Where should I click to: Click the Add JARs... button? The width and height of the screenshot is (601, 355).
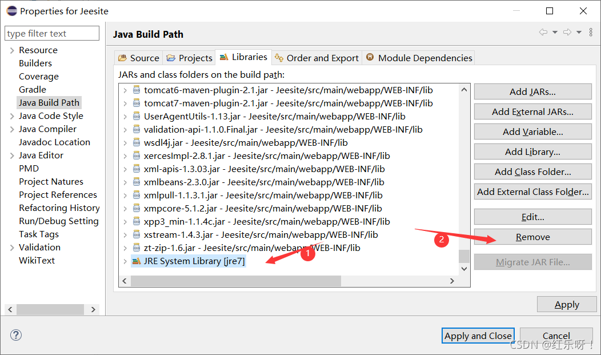(x=533, y=91)
